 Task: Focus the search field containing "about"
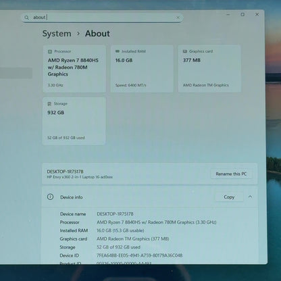(x=102, y=18)
